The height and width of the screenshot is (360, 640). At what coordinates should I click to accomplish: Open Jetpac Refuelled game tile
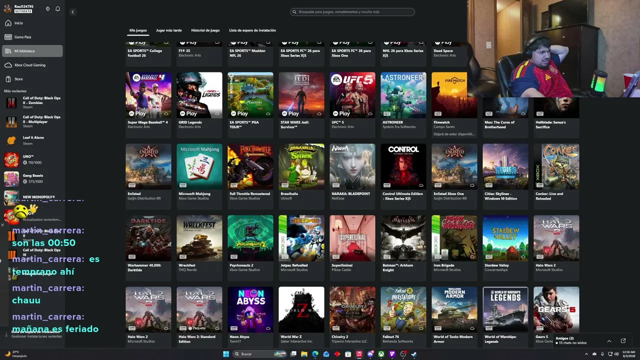(301, 248)
